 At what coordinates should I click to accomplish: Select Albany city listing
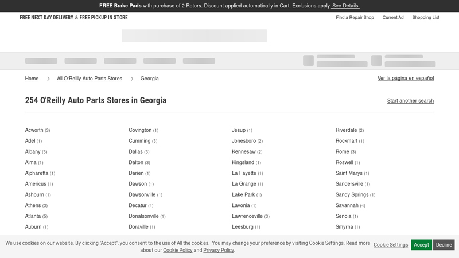point(36,151)
